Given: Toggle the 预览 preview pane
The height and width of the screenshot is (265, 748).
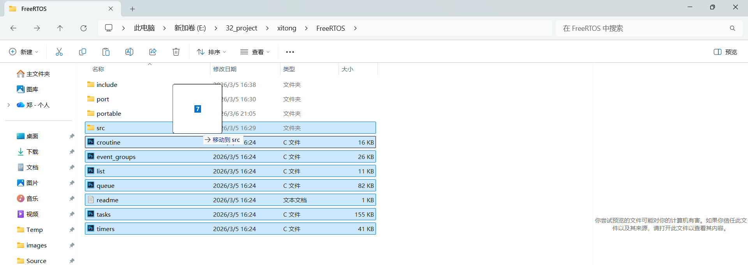Looking at the screenshot, I should click(725, 52).
